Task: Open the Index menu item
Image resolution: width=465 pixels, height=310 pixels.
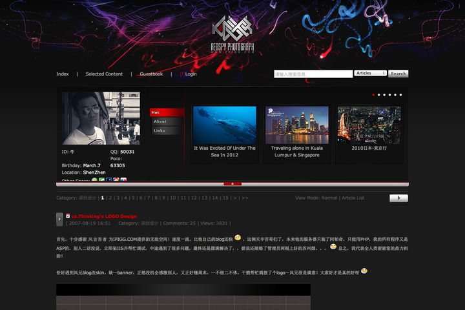Action: [62, 74]
